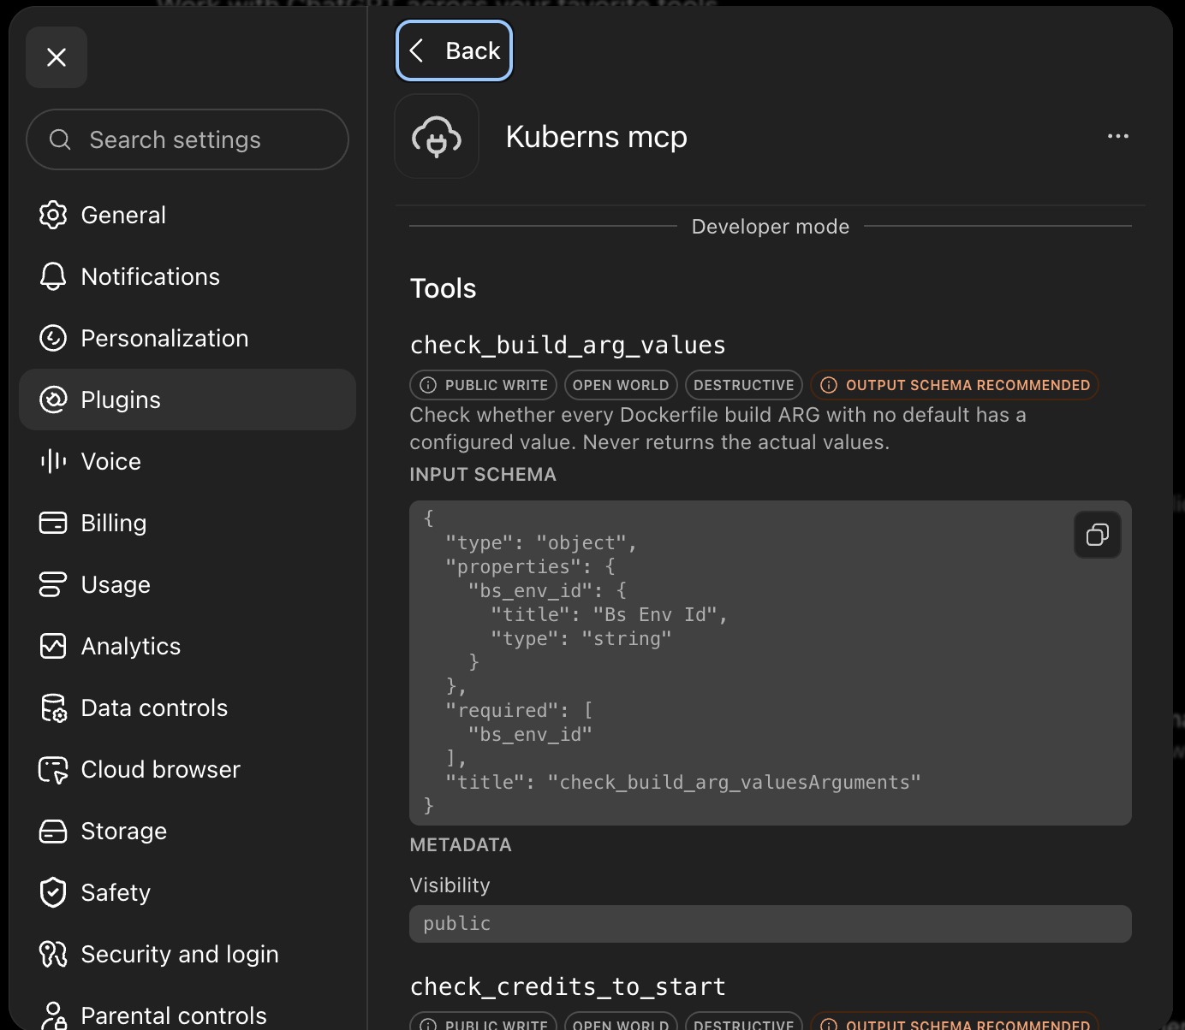Open the Billing section
The height and width of the screenshot is (1030, 1185).
(x=188, y=523)
